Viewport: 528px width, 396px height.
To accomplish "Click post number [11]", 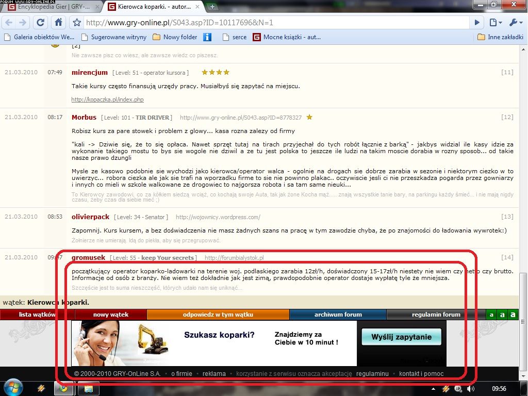I will [507, 72].
